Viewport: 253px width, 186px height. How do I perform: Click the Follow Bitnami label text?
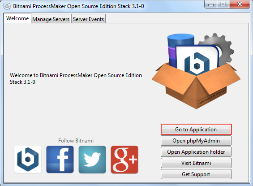76,141
